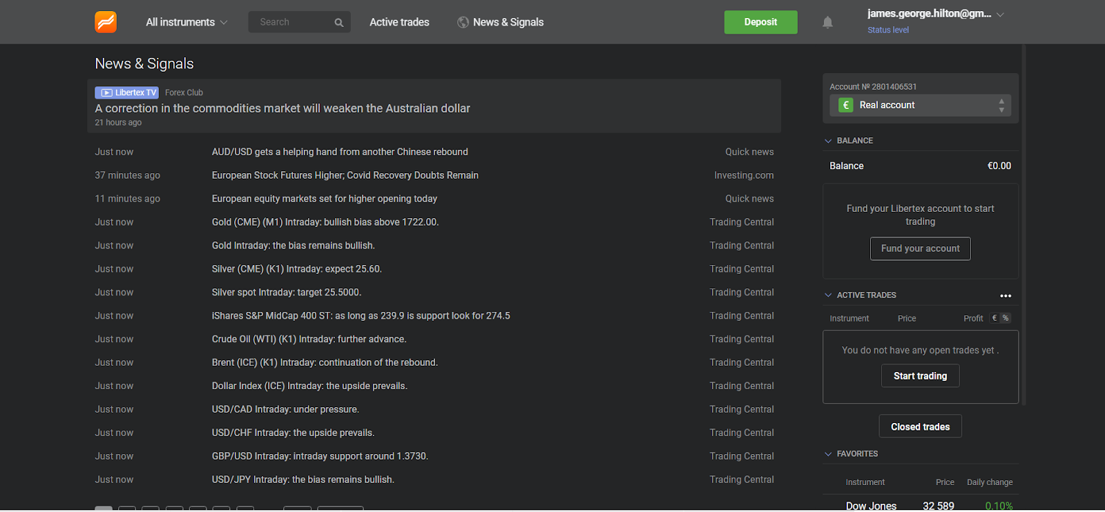Screen dimensions: 1105x512
Task: Click the globe icon beside News & Signals
Action: [x=463, y=23]
